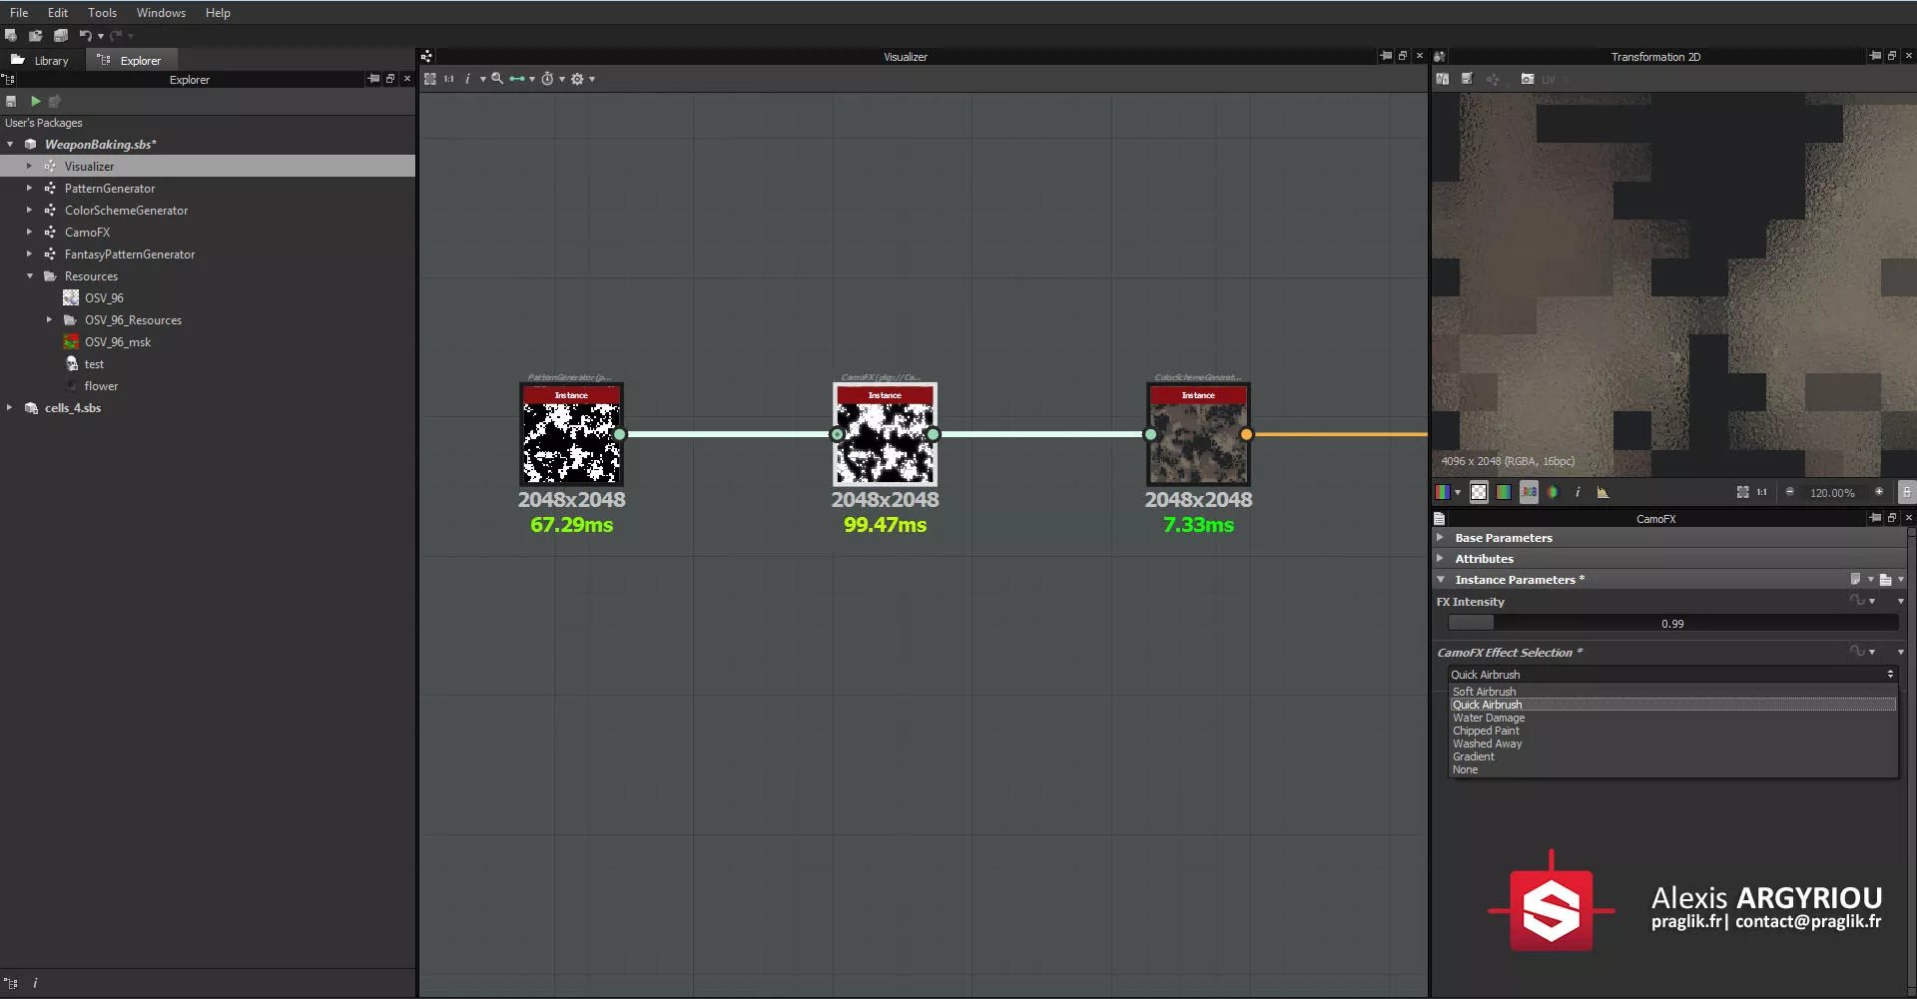
Task: Click the FX Intensity slider
Action: pyautogui.click(x=1672, y=623)
